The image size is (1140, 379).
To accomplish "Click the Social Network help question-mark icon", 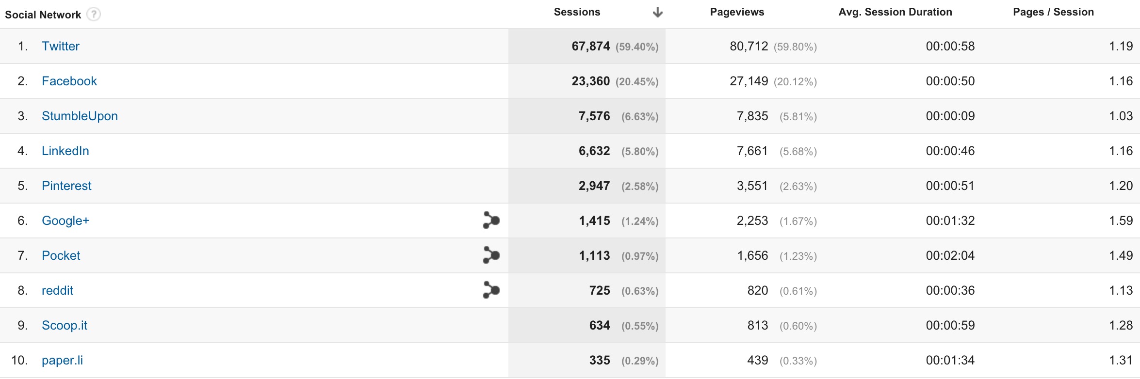I will click(94, 15).
